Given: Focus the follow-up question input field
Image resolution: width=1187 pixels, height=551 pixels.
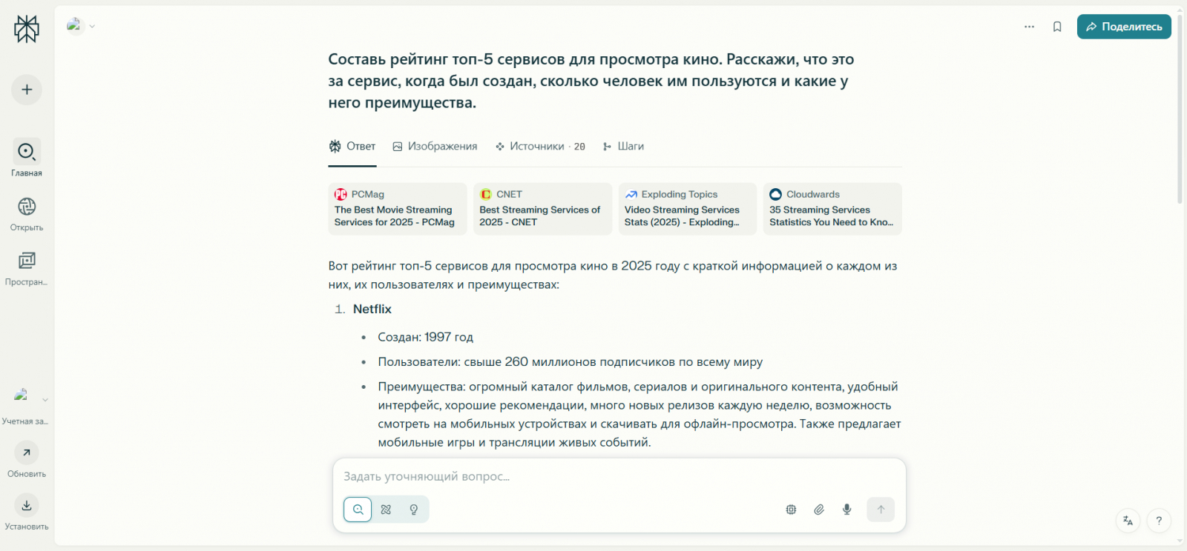Looking at the screenshot, I should (x=619, y=476).
